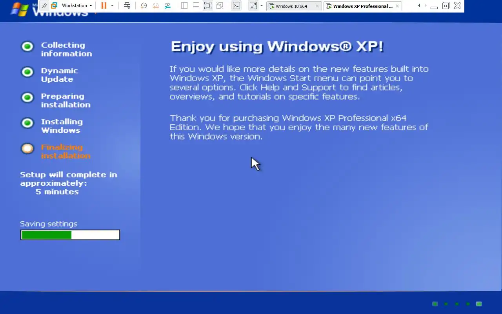
Task: Click the 'Saving settings' status label
Action: click(x=49, y=224)
